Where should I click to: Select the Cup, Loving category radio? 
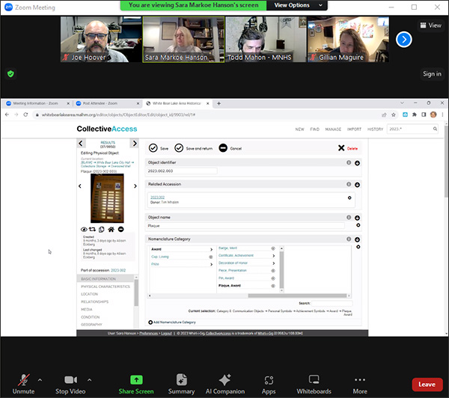(211, 257)
